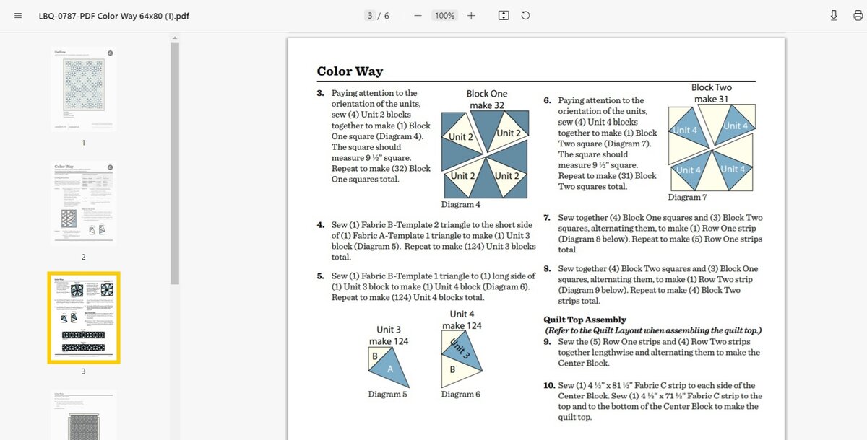
Task: Zoom in with the plus icon
Action: tap(471, 16)
